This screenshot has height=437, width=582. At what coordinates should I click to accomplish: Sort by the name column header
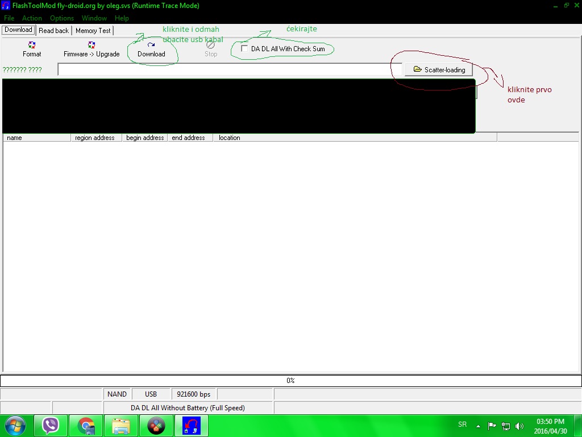37,138
